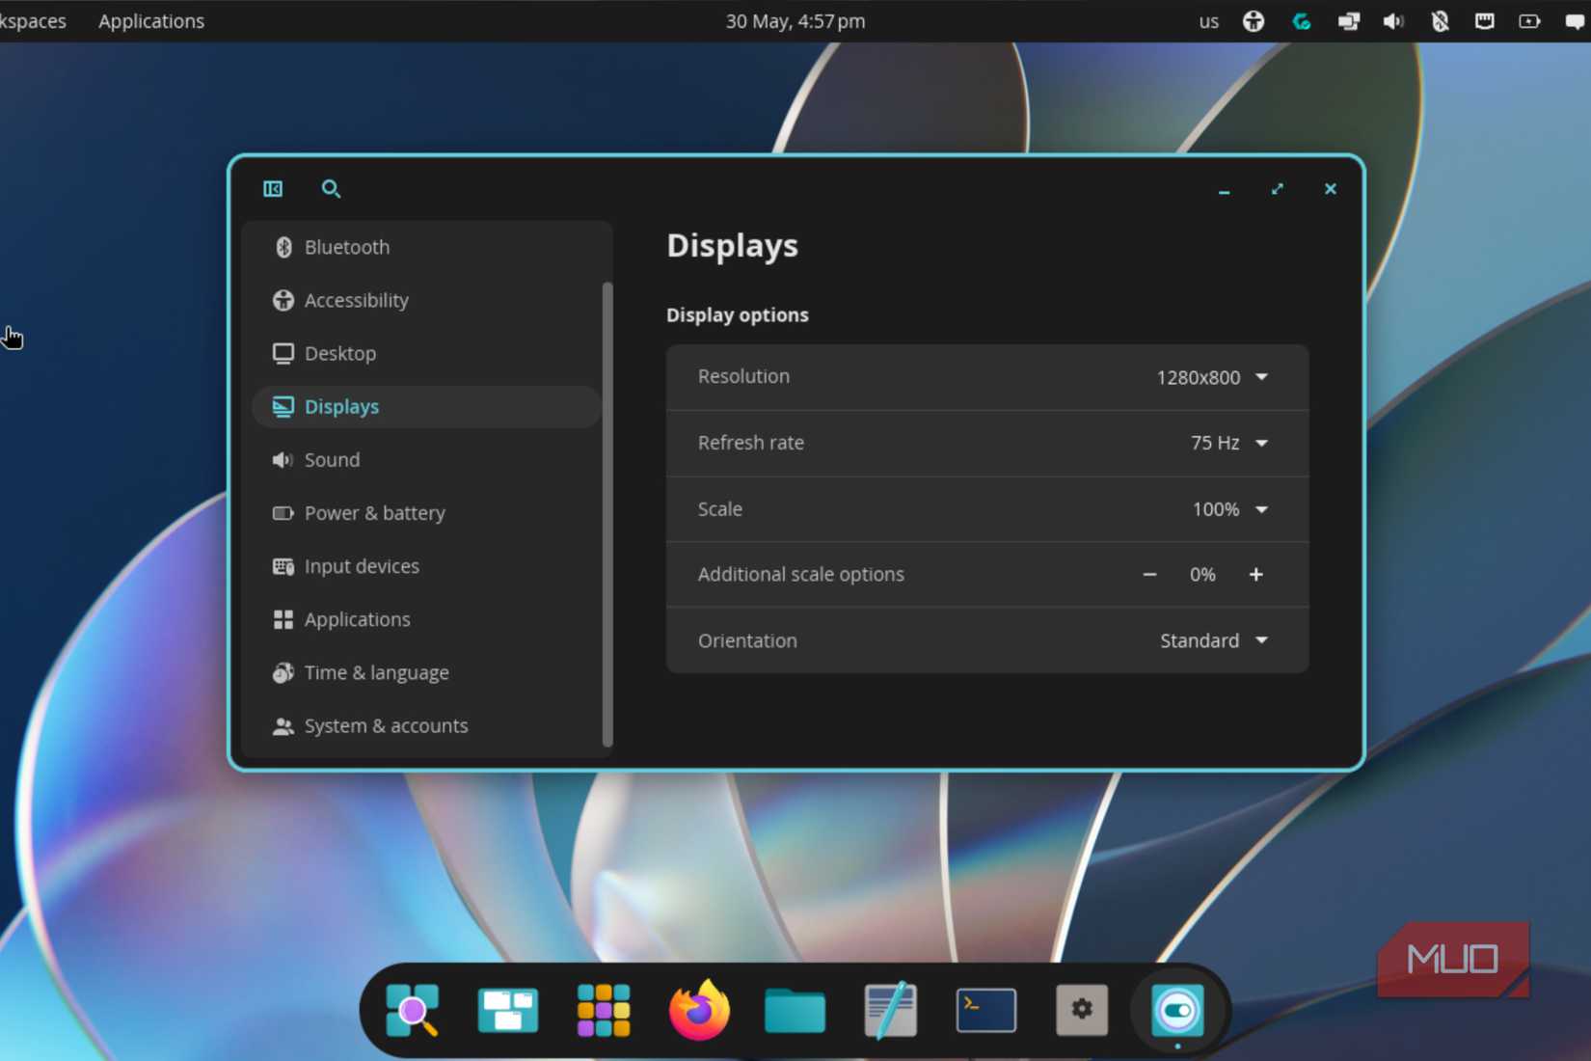Click the Bluetooth icon in sidebar
Screen dimensions: 1591x1061
pyautogui.click(x=283, y=248)
